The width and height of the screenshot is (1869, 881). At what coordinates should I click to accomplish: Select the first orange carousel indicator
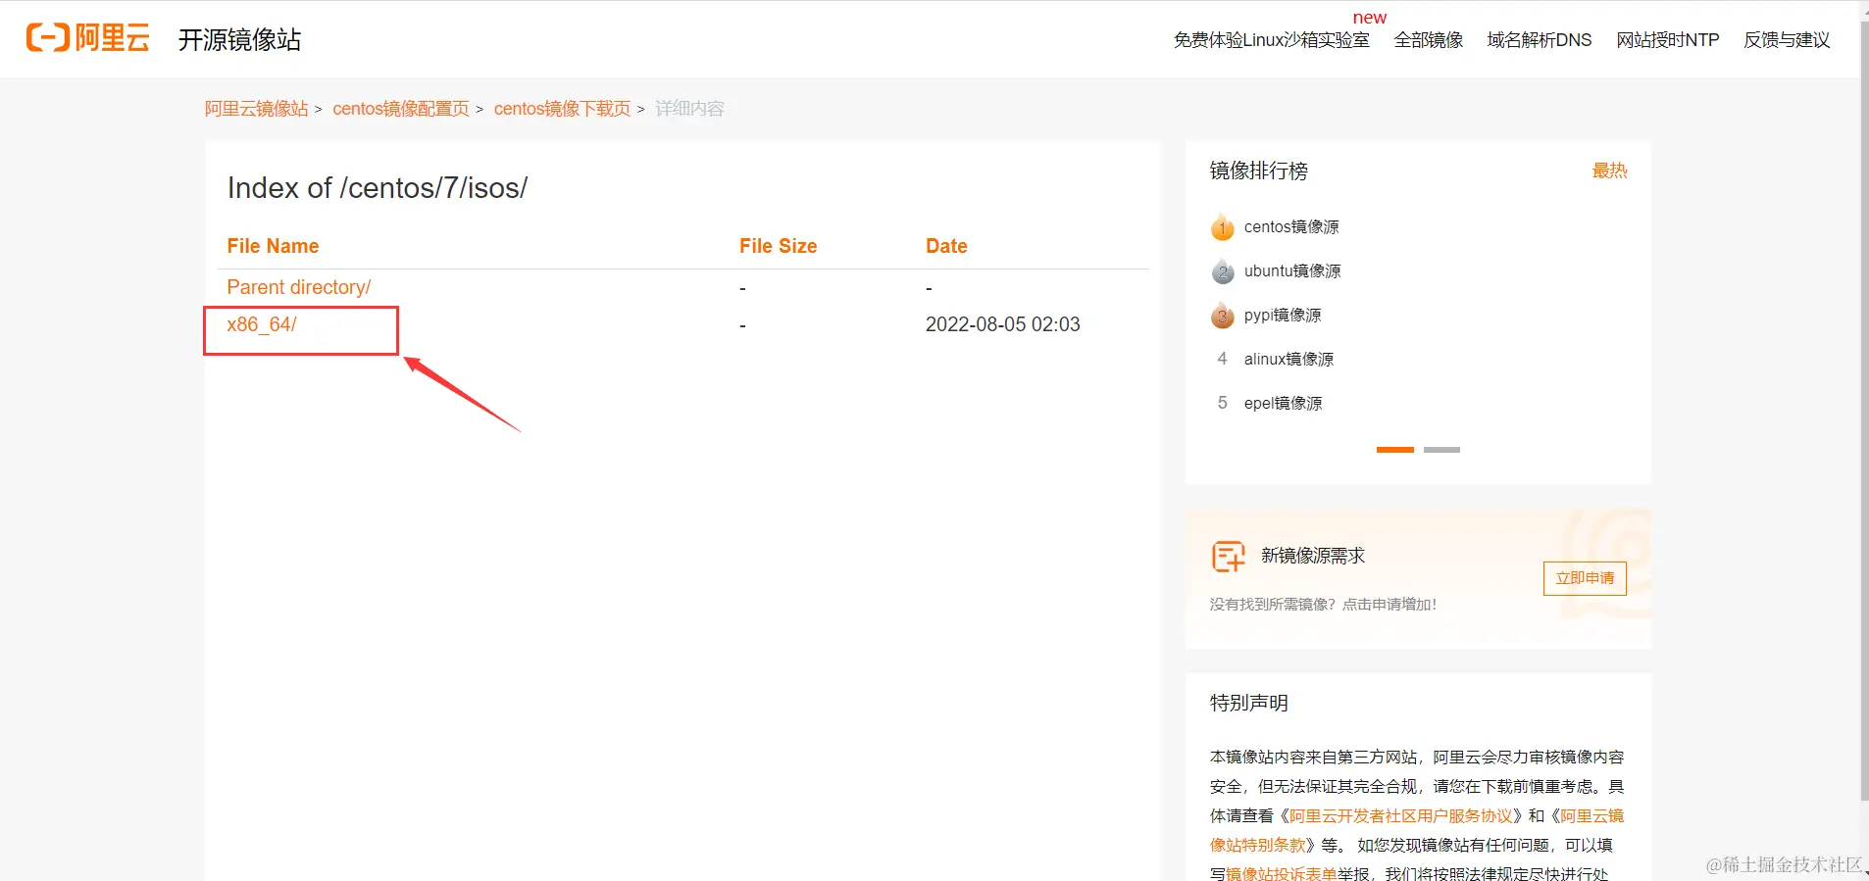pyautogui.click(x=1394, y=450)
